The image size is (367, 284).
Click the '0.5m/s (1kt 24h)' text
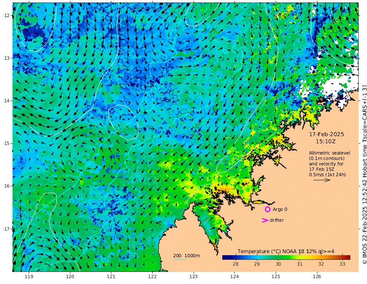327,175
